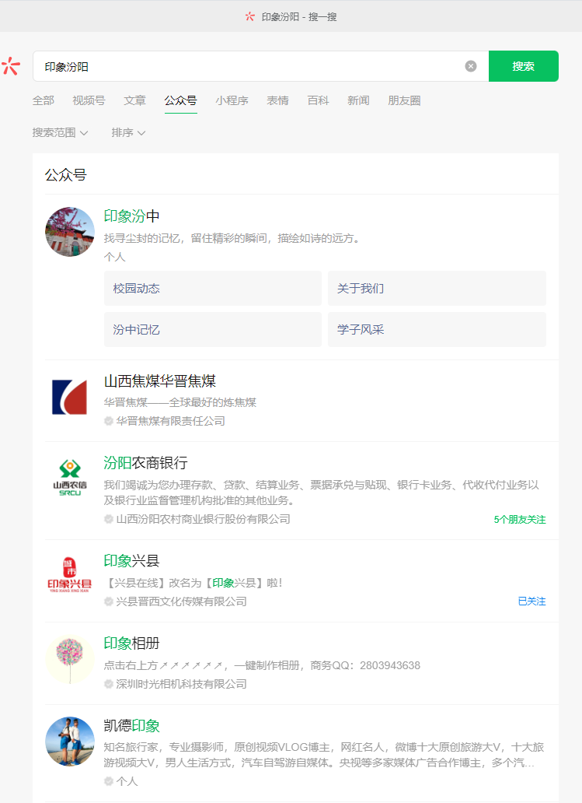
Task: Click the 5个朋友关注 label
Action: click(520, 519)
